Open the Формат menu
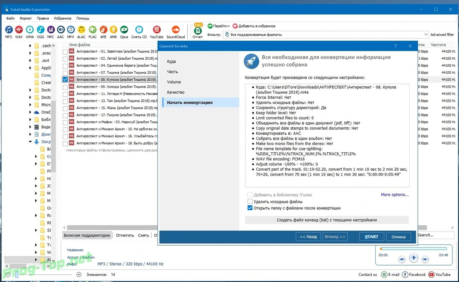Image resolution: width=459 pixels, height=282 pixels. tap(26, 18)
